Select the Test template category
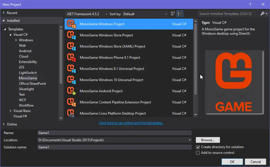The image size is (270, 167). point(22,95)
